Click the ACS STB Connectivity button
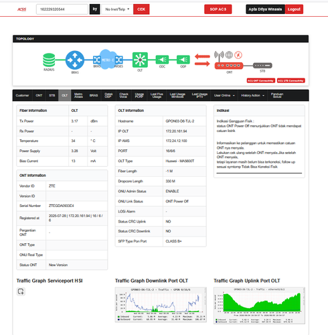The height and width of the screenshot is (335, 328). [291, 80]
